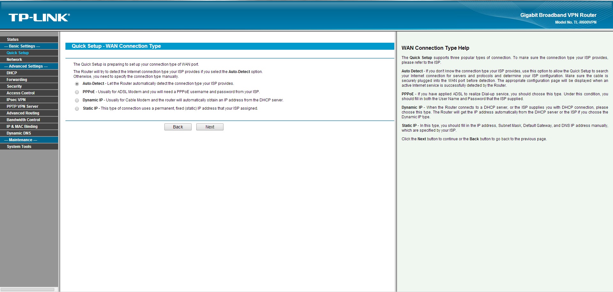The height and width of the screenshot is (292, 613).
Task: Click the Next button
Action: [210, 127]
